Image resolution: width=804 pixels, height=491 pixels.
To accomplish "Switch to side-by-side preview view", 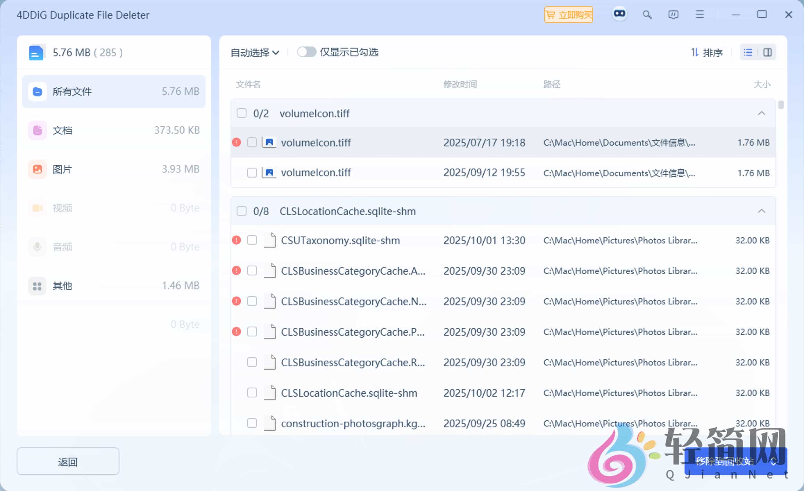I will 768,52.
